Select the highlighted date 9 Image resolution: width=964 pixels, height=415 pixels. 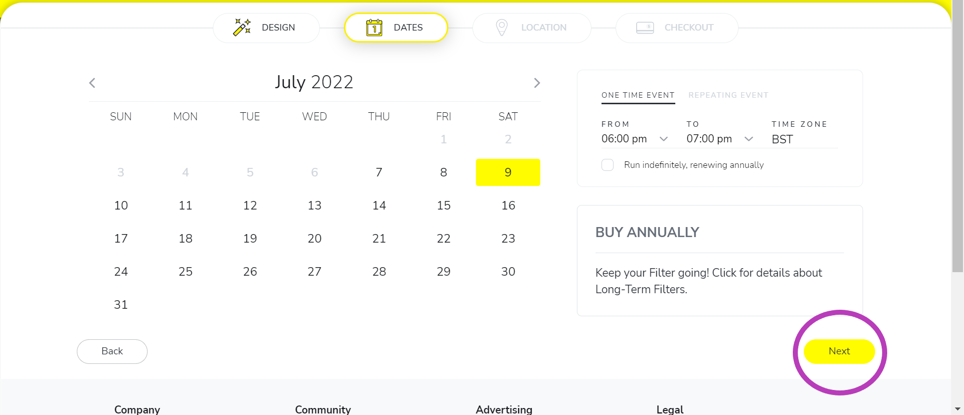coord(508,172)
